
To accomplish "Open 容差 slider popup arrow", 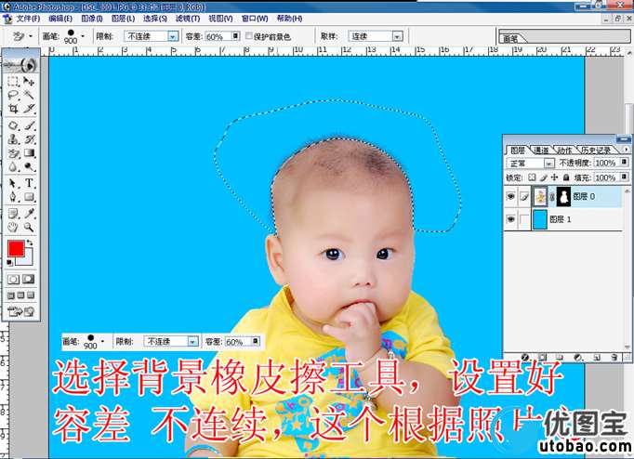I will point(235,36).
